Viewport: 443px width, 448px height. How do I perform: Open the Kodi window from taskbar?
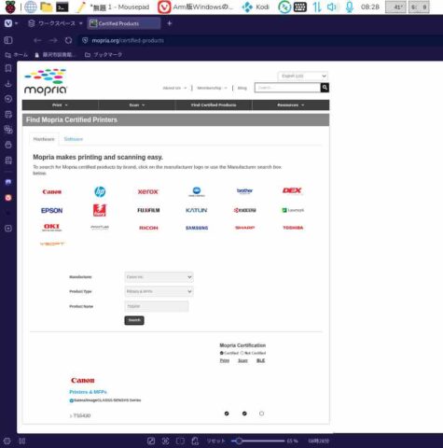pyautogui.click(x=256, y=7)
